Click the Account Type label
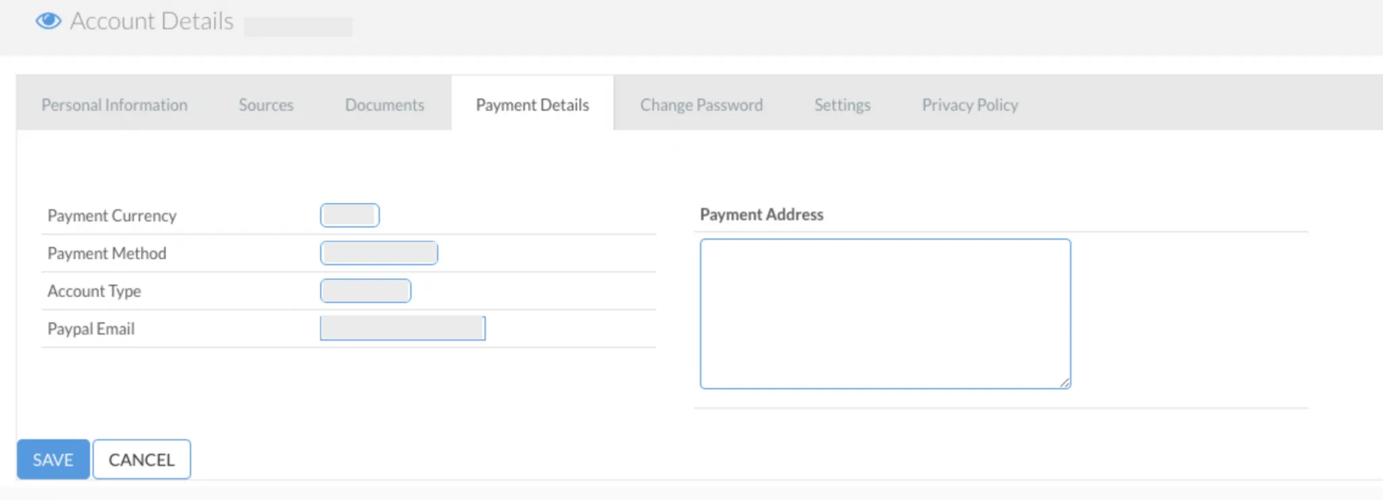1383x500 pixels. (x=94, y=291)
